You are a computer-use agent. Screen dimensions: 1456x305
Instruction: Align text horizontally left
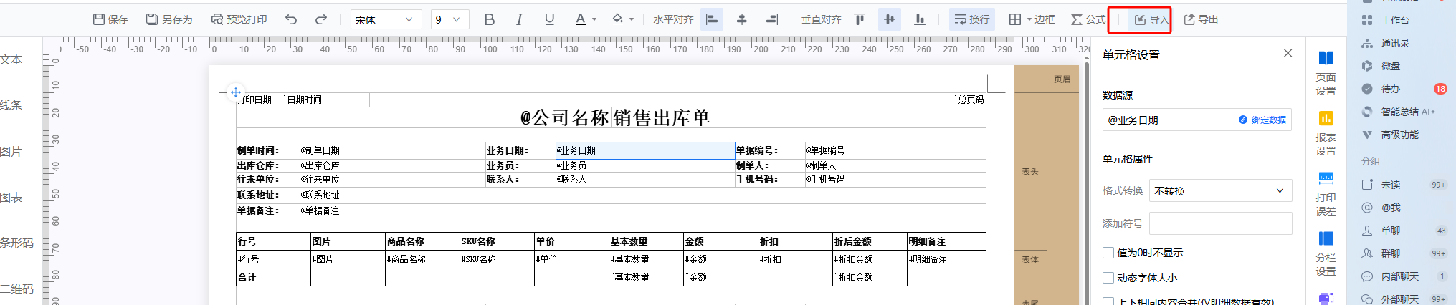click(712, 19)
